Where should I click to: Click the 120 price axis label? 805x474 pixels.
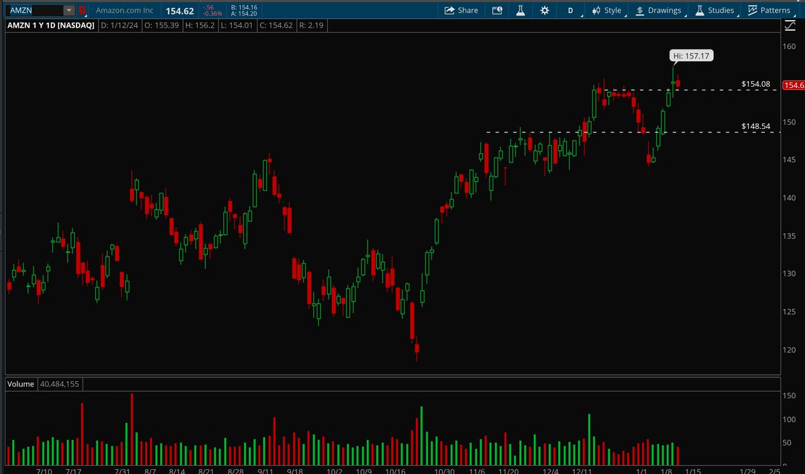[x=790, y=349]
